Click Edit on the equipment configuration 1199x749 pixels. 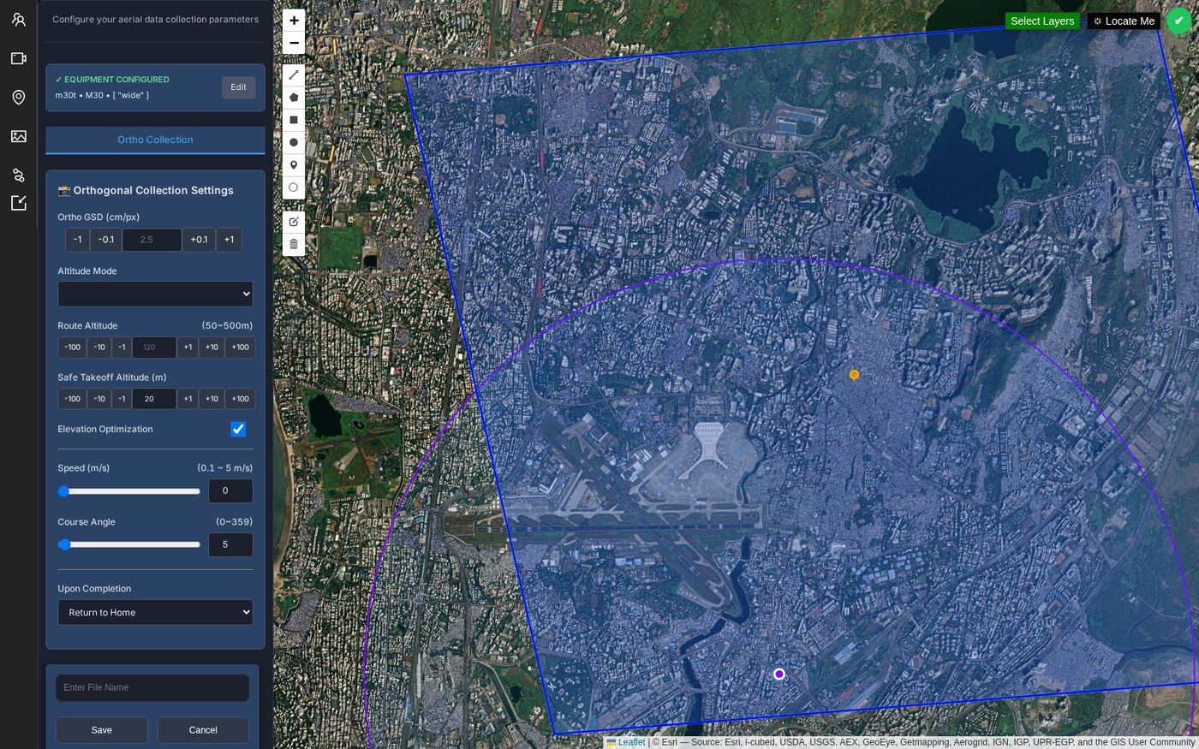pyautogui.click(x=238, y=87)
